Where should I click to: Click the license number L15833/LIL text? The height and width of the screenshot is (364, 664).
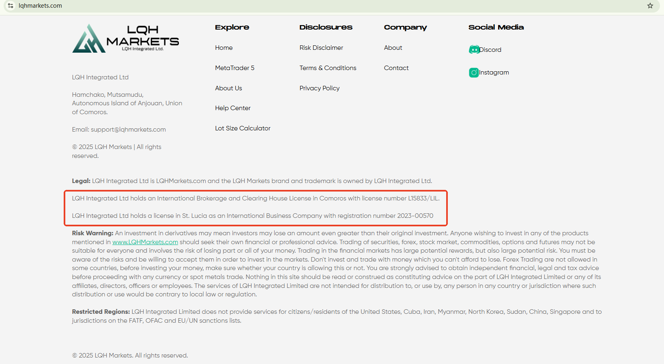pyautogui.click(x=423, y=198)
